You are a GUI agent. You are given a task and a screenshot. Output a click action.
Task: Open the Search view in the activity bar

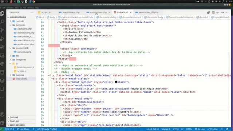pos(2,22)
